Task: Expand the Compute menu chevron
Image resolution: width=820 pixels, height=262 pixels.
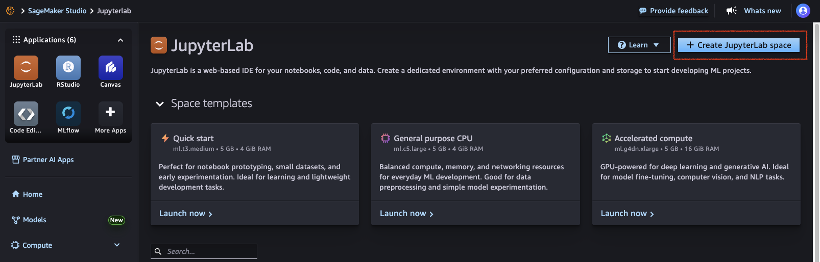Action: pos(117,245)
